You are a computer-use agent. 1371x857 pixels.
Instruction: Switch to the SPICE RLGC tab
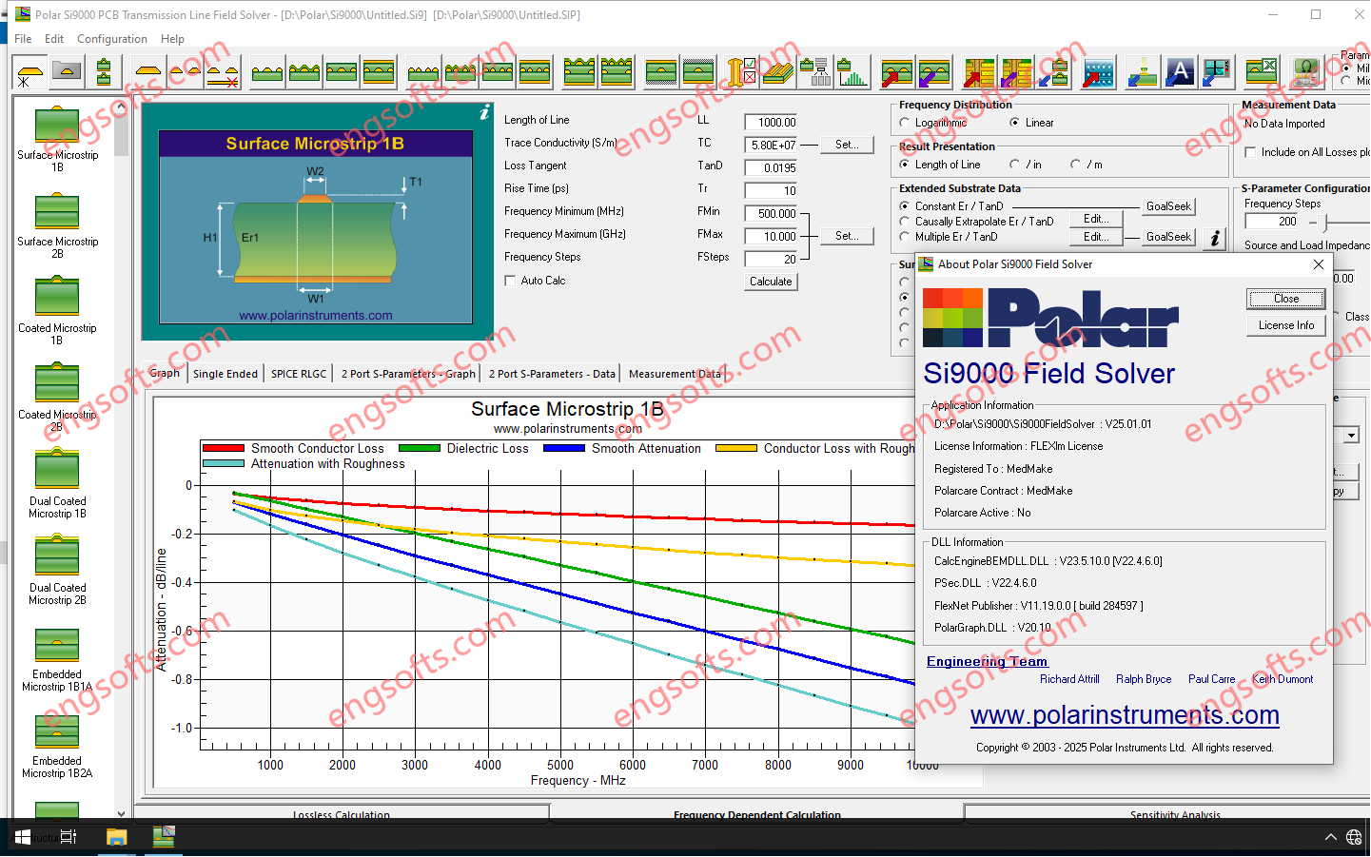298,373
